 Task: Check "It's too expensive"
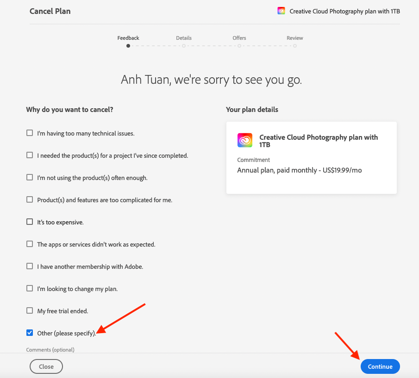point(30,222)
